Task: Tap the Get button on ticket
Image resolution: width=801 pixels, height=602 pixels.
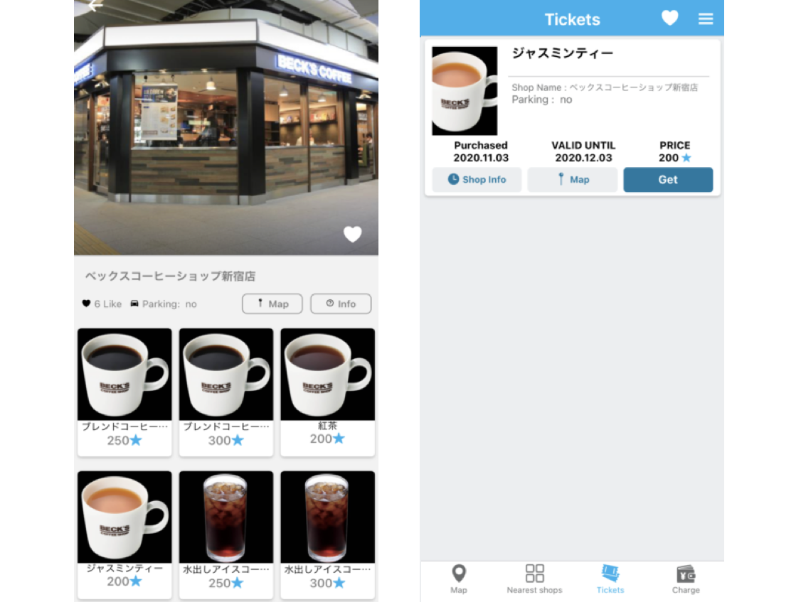Action: click(x=668, y=180)
